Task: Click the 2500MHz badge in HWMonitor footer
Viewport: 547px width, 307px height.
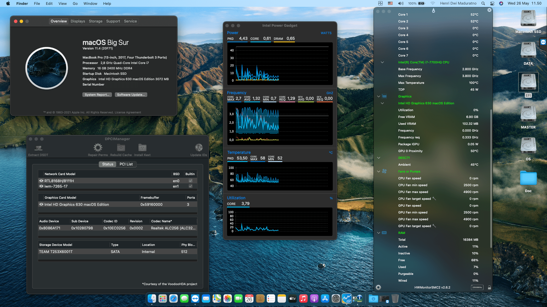Action: [477, 287]
